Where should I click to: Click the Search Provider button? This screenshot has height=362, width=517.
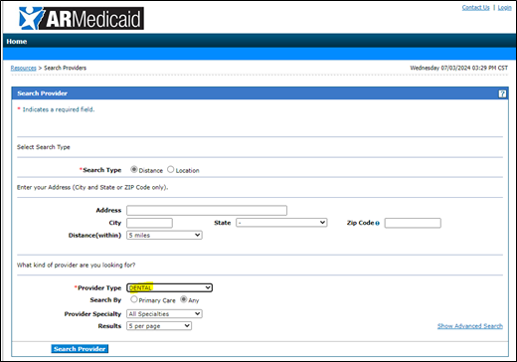tap(80, 349)
